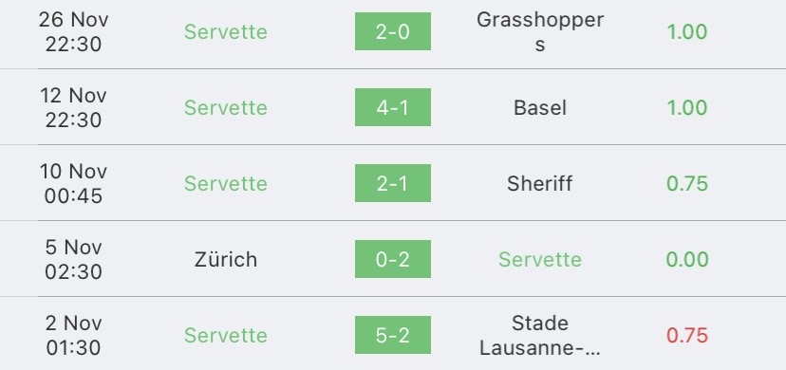Open the 4-1 score for Servette vs Basel
The image size is (786, 370).
coord(392,107)
